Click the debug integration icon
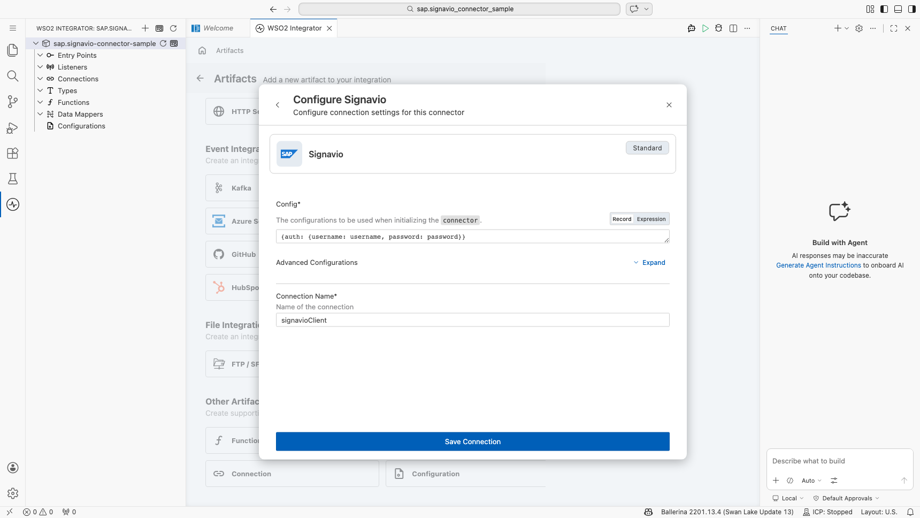 tap(719, 28)
